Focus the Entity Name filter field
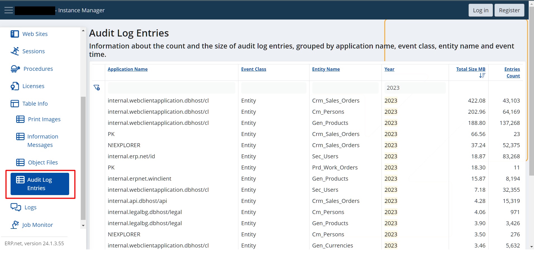Screen dimensions: 534x255 coord(345,88)
